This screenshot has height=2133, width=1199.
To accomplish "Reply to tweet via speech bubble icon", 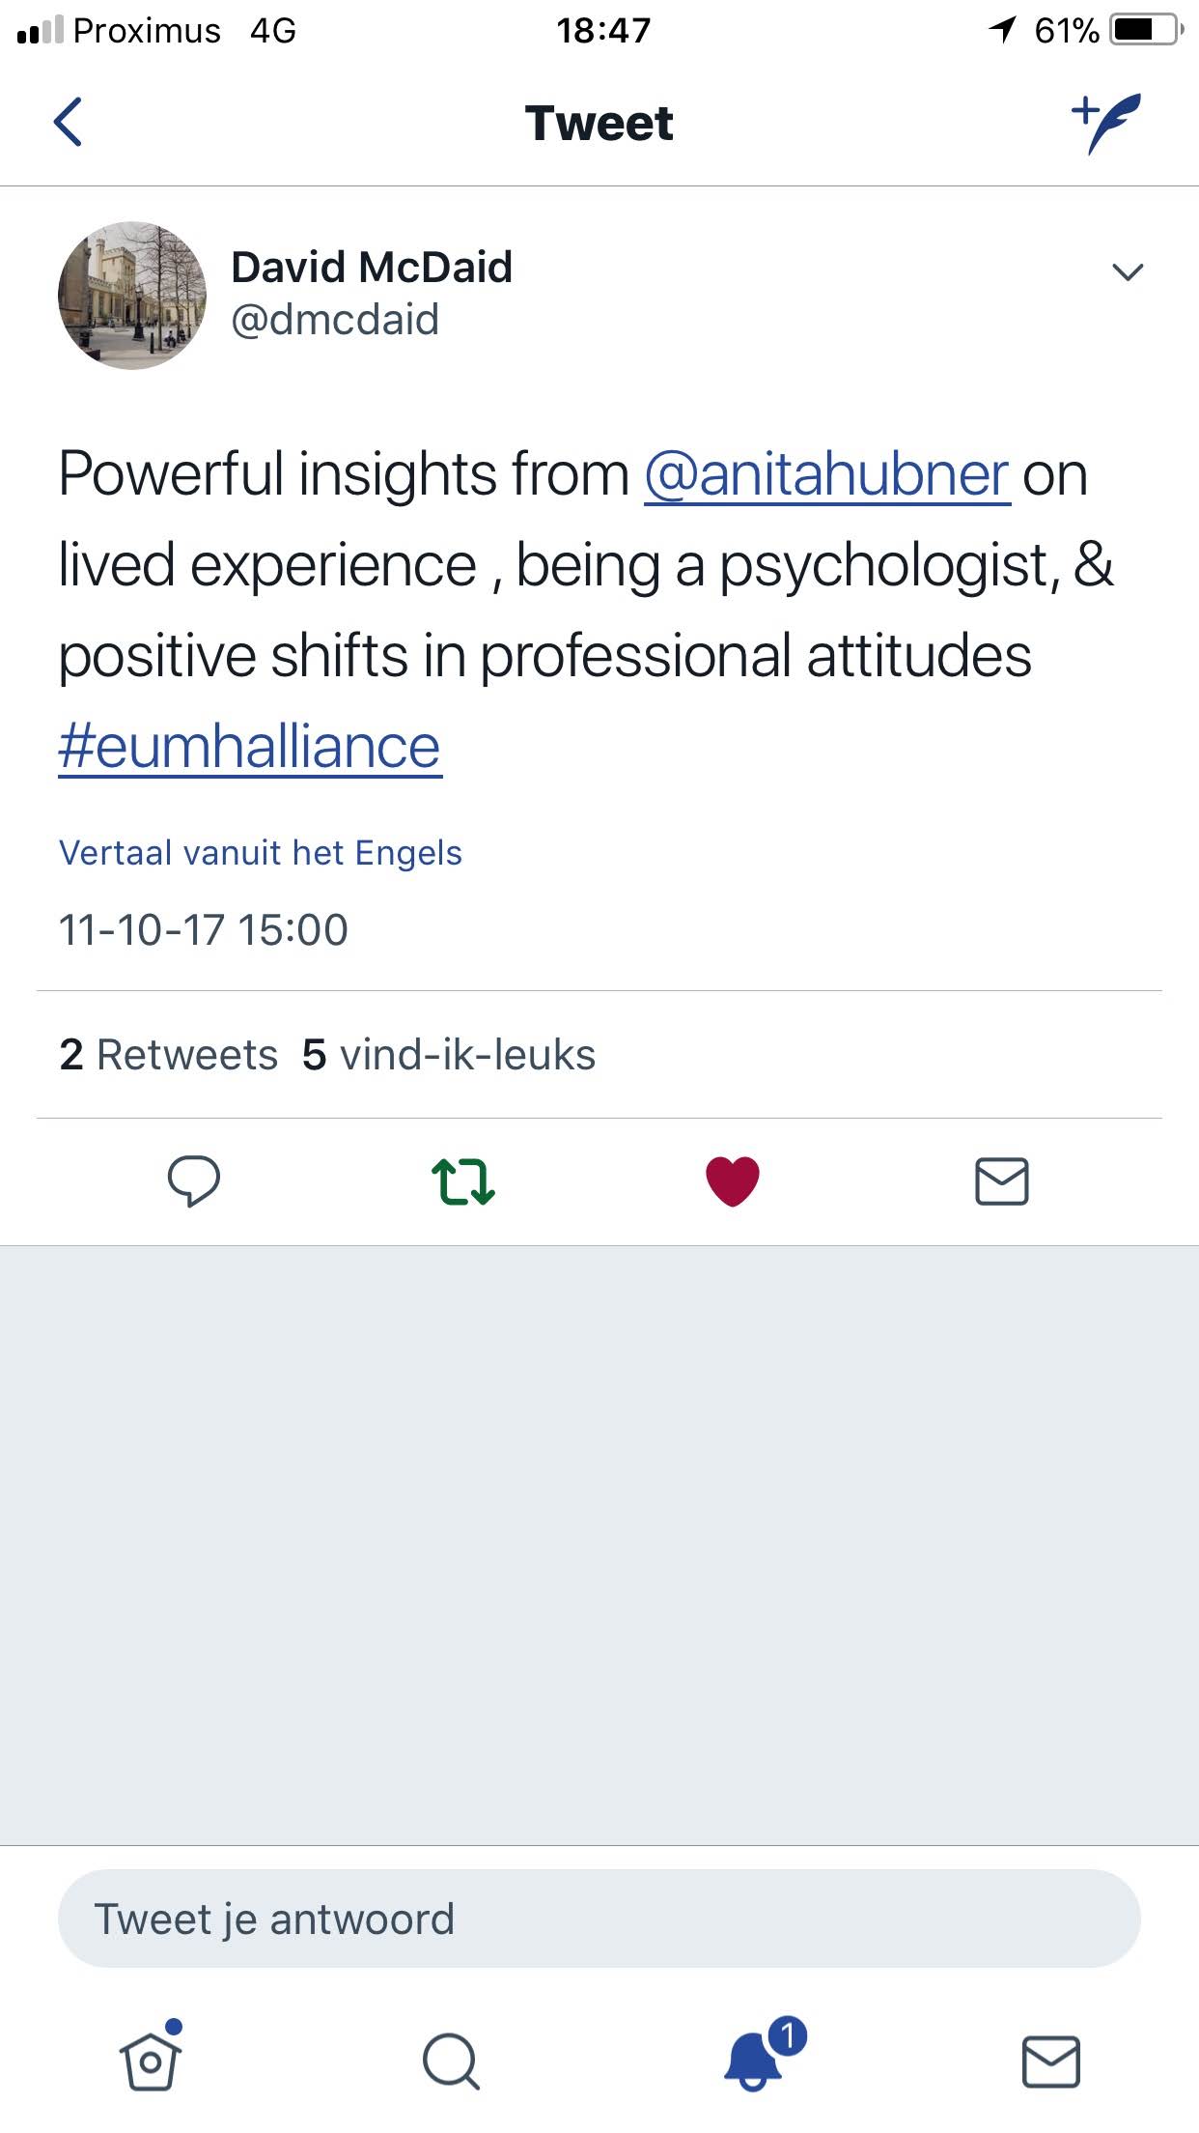I will (x=194, y=1181).
